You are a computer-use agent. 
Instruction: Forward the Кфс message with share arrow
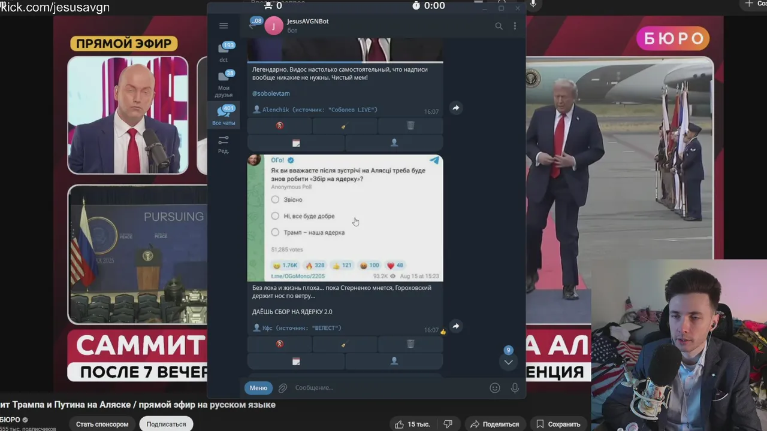pos(455,326)
